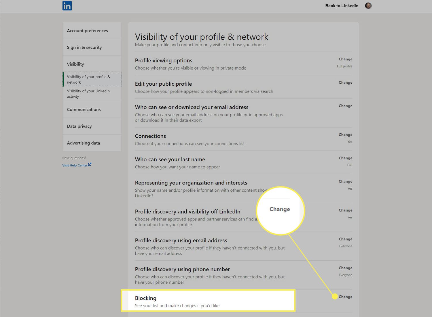432x317 pixels.
Task: Open Communications settings section
Action: (x=92, y=109)
